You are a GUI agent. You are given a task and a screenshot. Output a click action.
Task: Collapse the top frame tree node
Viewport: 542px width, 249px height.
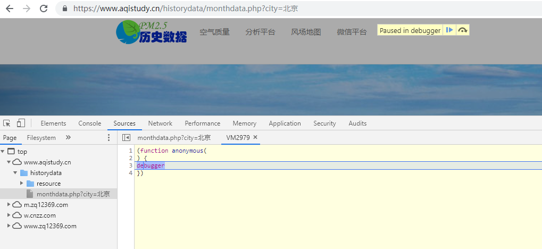(x=3, y=152)
